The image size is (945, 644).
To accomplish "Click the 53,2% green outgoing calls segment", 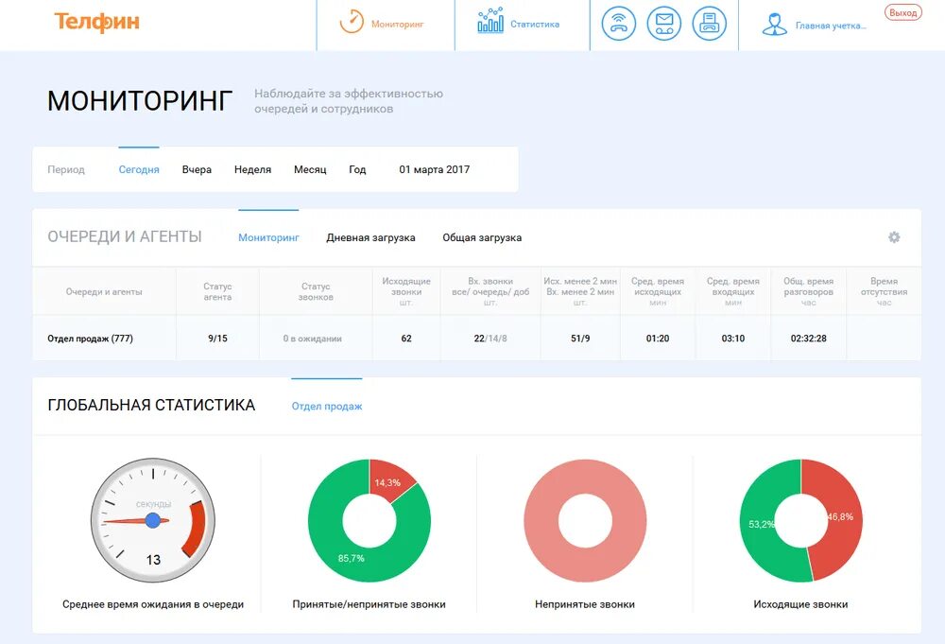I will 758,523.
